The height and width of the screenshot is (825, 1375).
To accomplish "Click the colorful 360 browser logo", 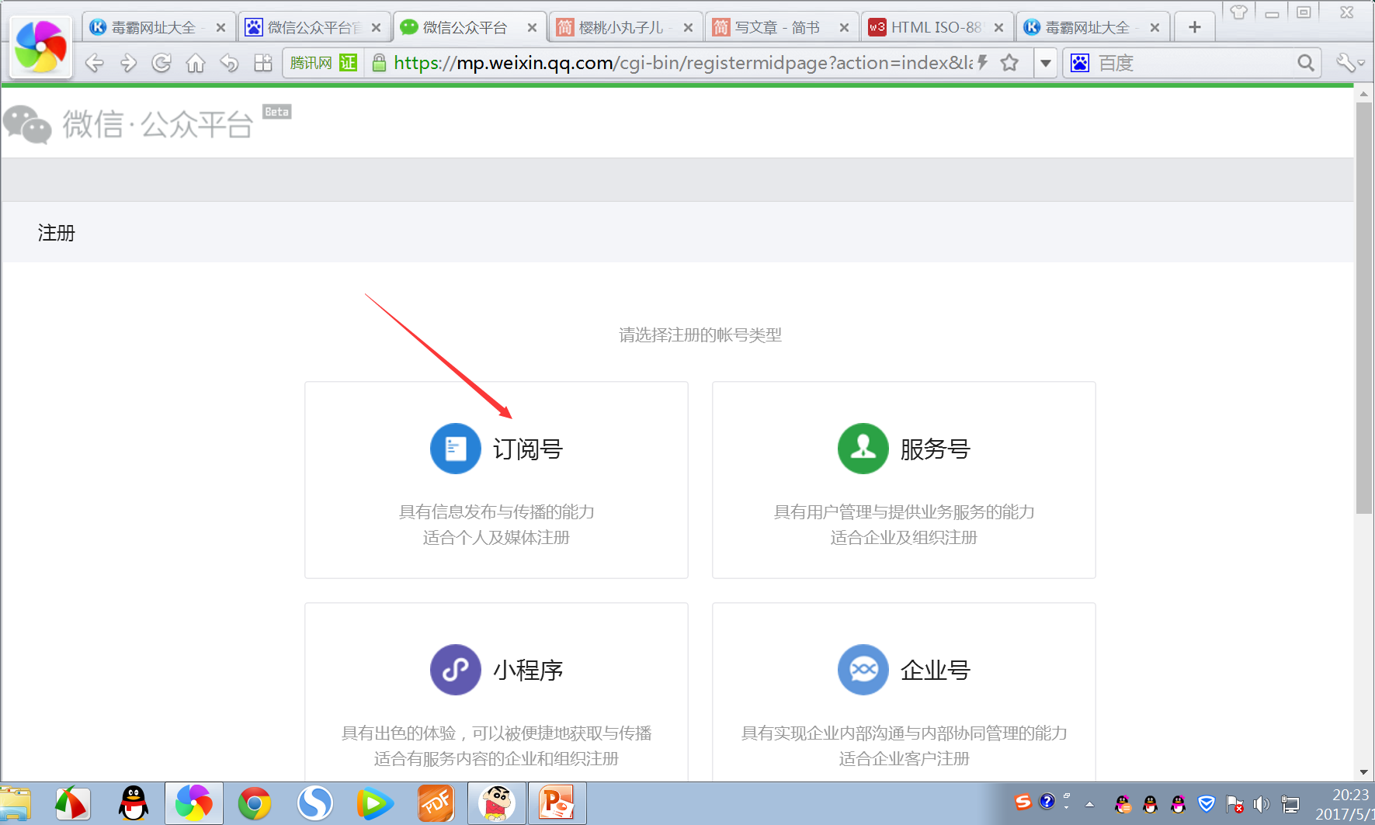I will [41, 47].
